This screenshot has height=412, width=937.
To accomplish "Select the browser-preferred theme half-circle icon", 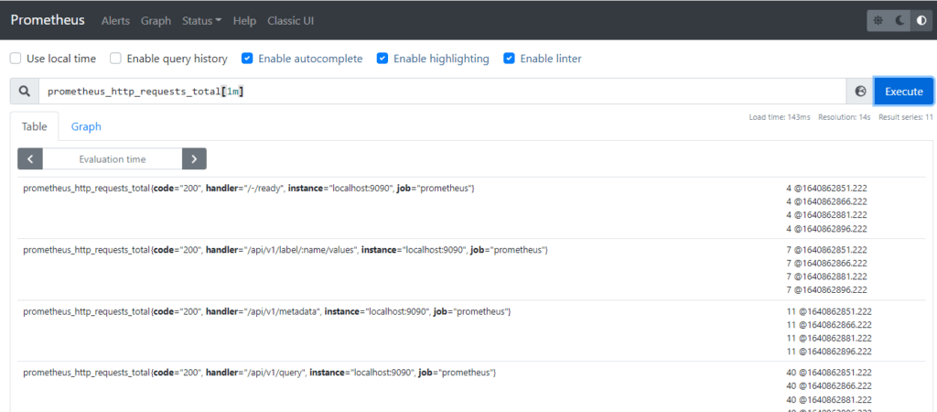I will [x=921, y=21].
